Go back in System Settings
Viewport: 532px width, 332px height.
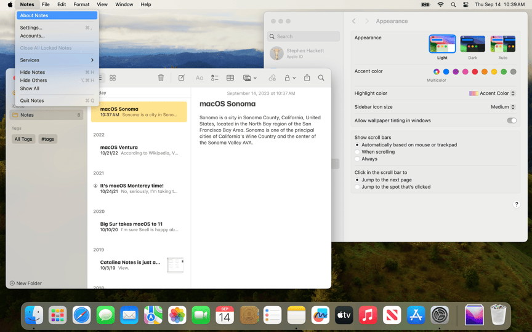pos(354,21)
